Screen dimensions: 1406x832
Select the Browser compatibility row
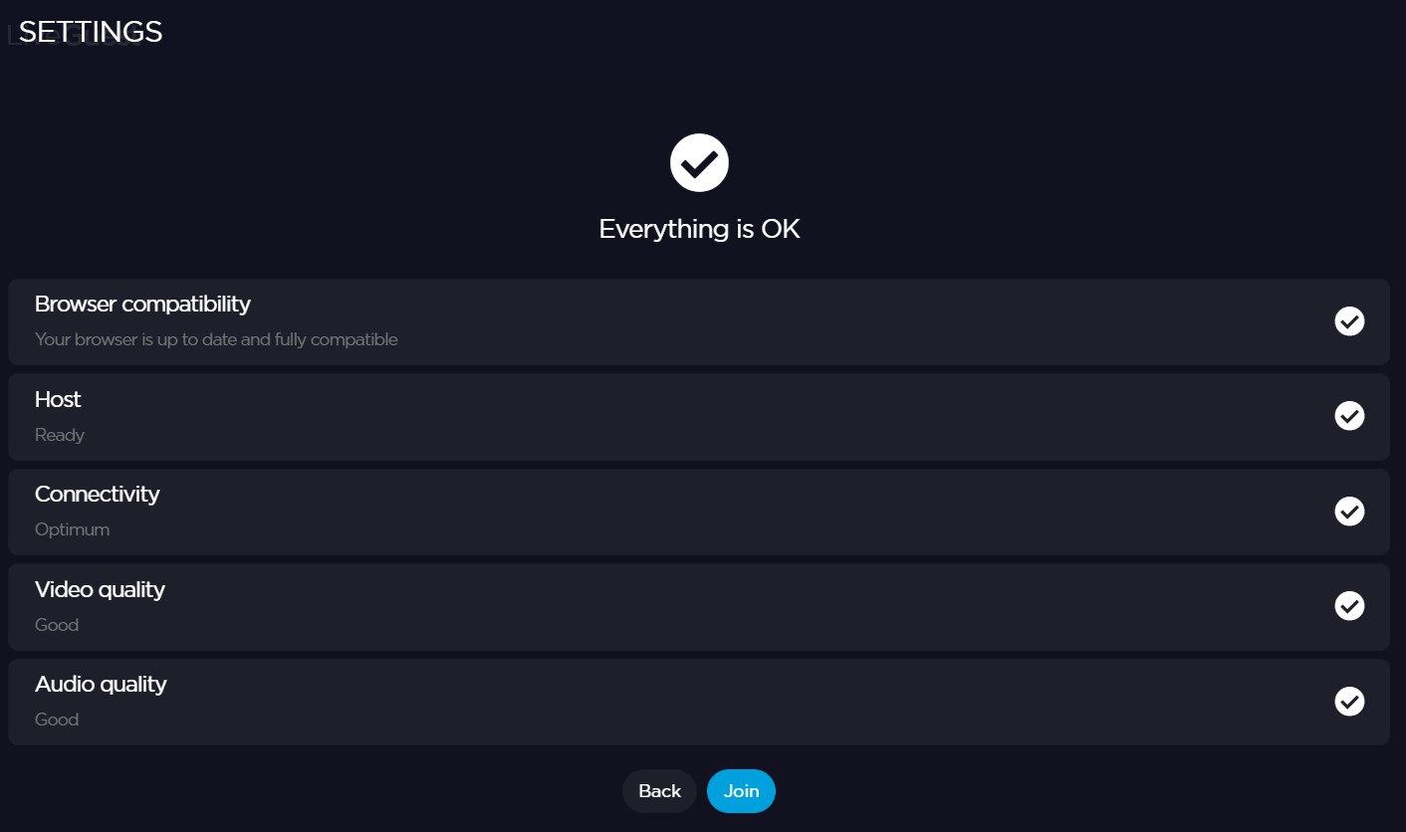pyautogui.click(x=697, y=321)
